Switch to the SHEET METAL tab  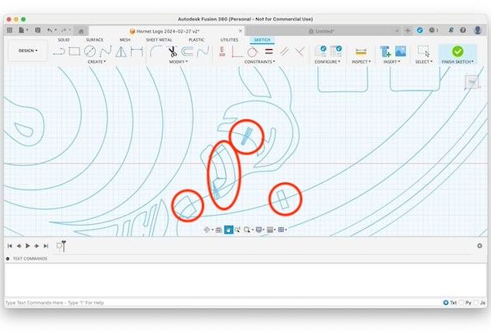[159, 40]
